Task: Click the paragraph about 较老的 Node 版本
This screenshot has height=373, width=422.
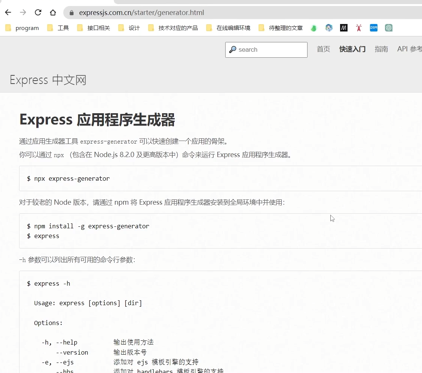Action: pos(152,202)
